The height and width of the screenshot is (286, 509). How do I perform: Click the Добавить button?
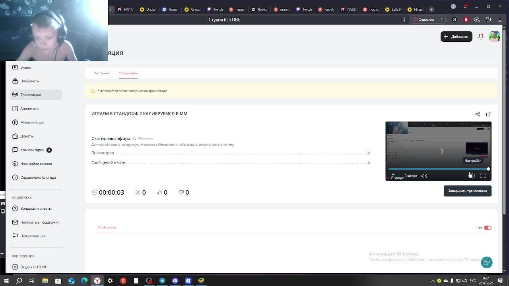(456, 37)
